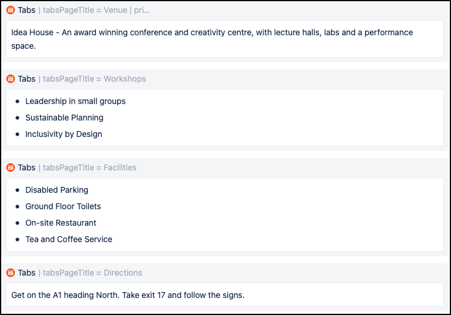This screenshot has width=451, height=315.
Task: Click the 'Leadership in small groups' bullet
Action: pyautogui.click(x=75, y=101)
